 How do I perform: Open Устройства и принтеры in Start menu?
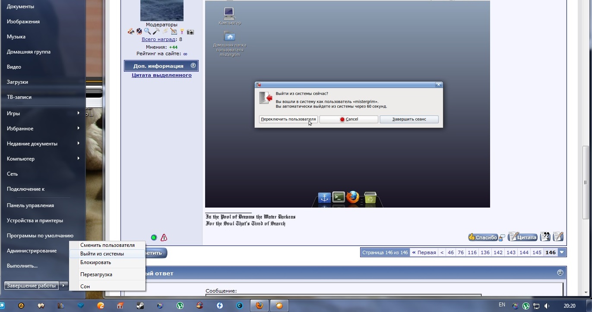35,221
